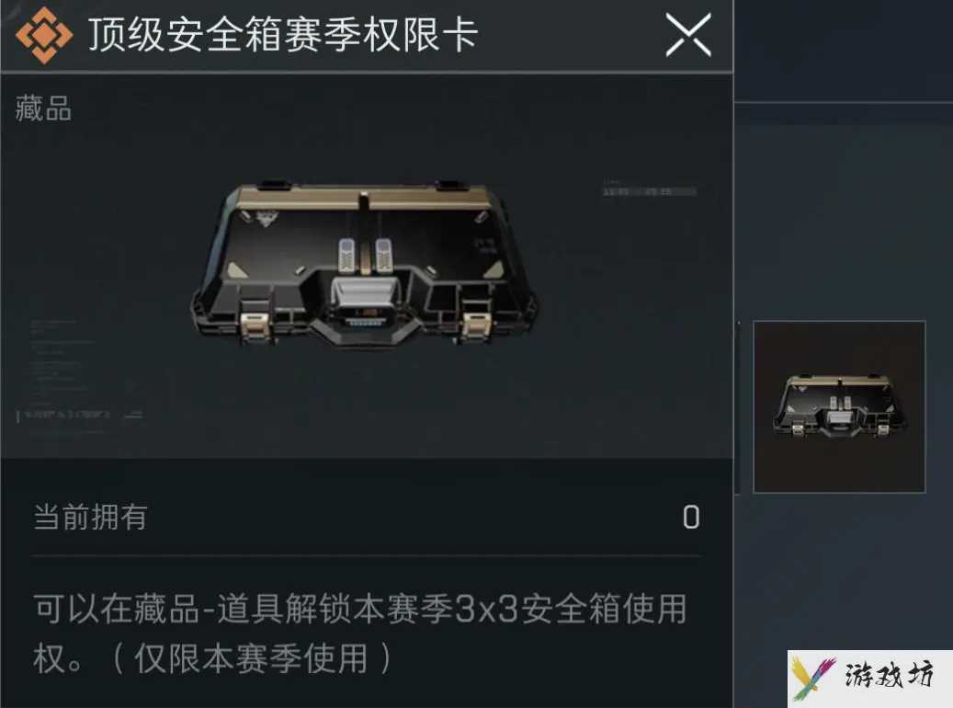Click the 游戏坊 watermark text
The width and height of the screenshot is (953, 708).
pos(889,676)
